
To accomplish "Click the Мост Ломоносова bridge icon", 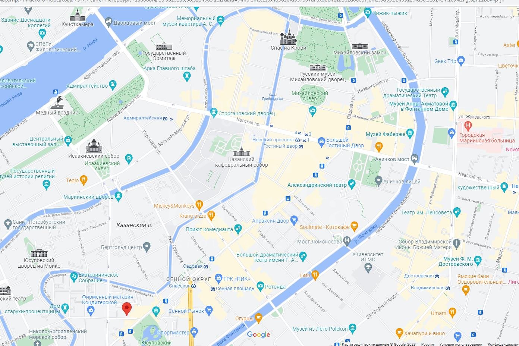I will pos(347,240).
